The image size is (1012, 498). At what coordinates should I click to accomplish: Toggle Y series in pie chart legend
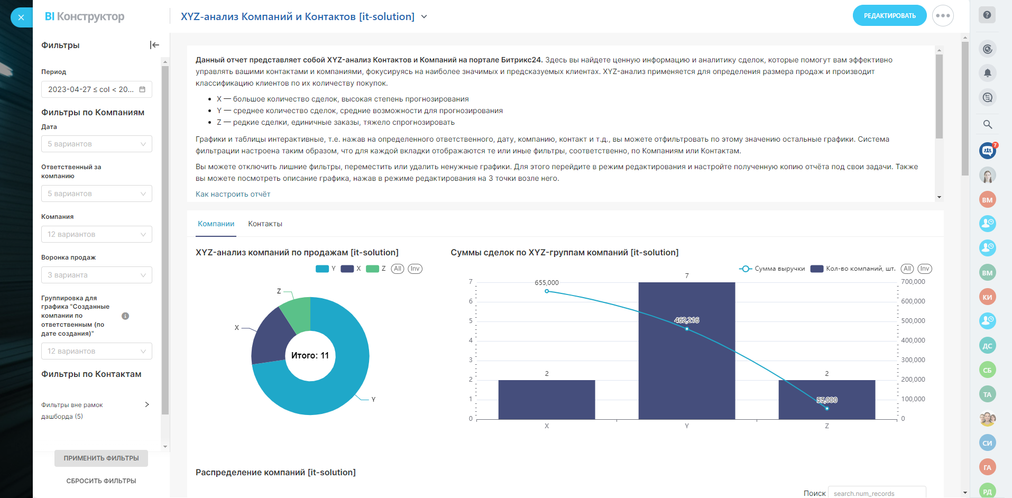click(x=326, y=269)
